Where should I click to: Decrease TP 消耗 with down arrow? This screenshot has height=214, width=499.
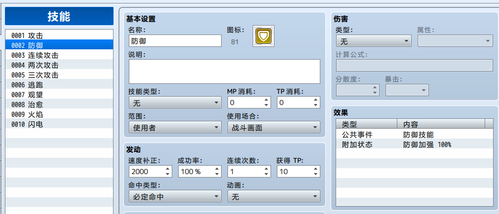tap(315, 105)
